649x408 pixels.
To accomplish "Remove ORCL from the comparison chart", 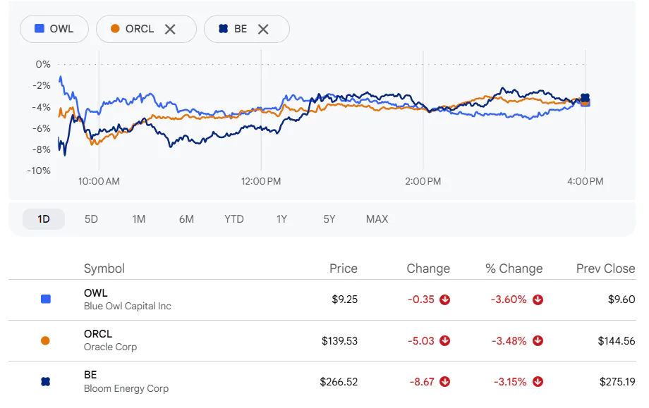I will tap(170, 29).
